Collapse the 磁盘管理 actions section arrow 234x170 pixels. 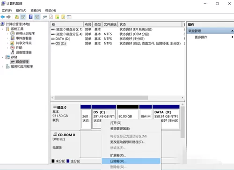pyautogui.click(x=232, y=31)
